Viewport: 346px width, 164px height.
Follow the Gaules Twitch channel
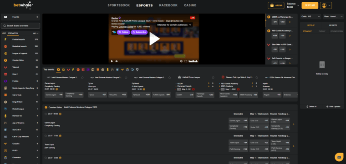click(123, 32)
